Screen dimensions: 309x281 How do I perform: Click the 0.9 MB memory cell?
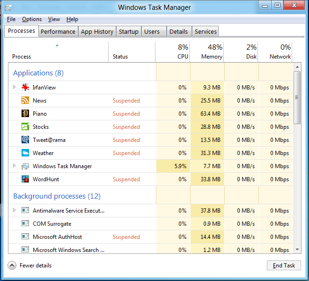coord(207,223)
